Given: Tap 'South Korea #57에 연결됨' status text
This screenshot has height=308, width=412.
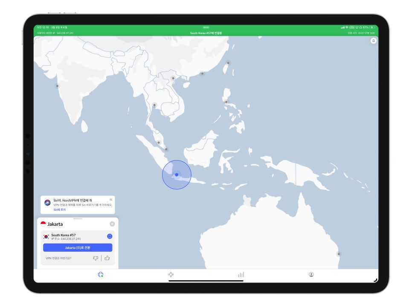Looking at the screenshot, I should pos(206,33).
